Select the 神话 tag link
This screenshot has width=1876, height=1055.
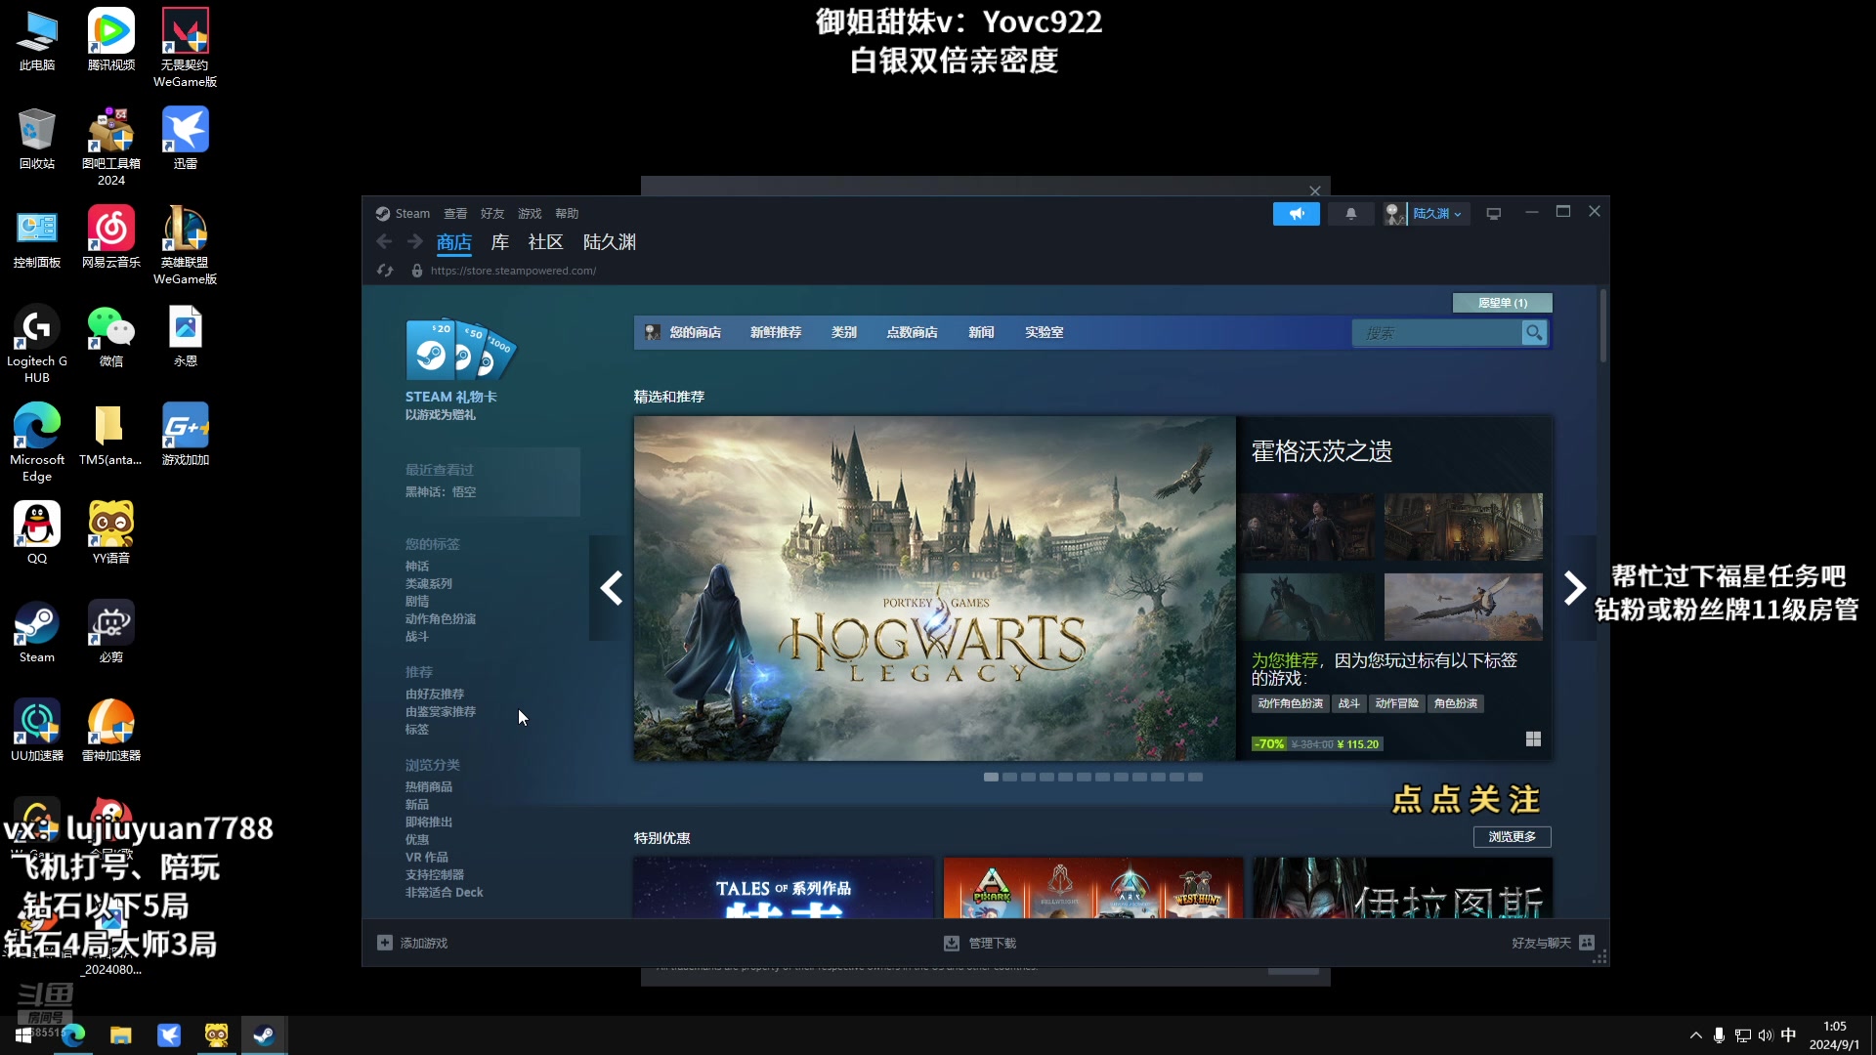click(417, 567)
